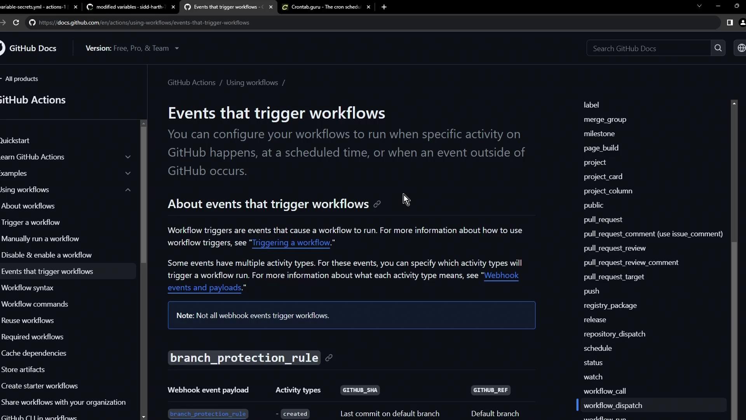Copy link icon beside About events heading
This screenshot has height=420, width=746.
377,204
